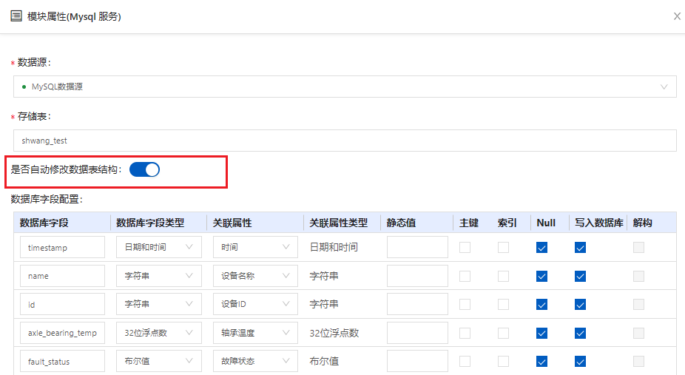Click the module properties list icon
This screenshot has height=375, width=685.
(x=16, y=16)
